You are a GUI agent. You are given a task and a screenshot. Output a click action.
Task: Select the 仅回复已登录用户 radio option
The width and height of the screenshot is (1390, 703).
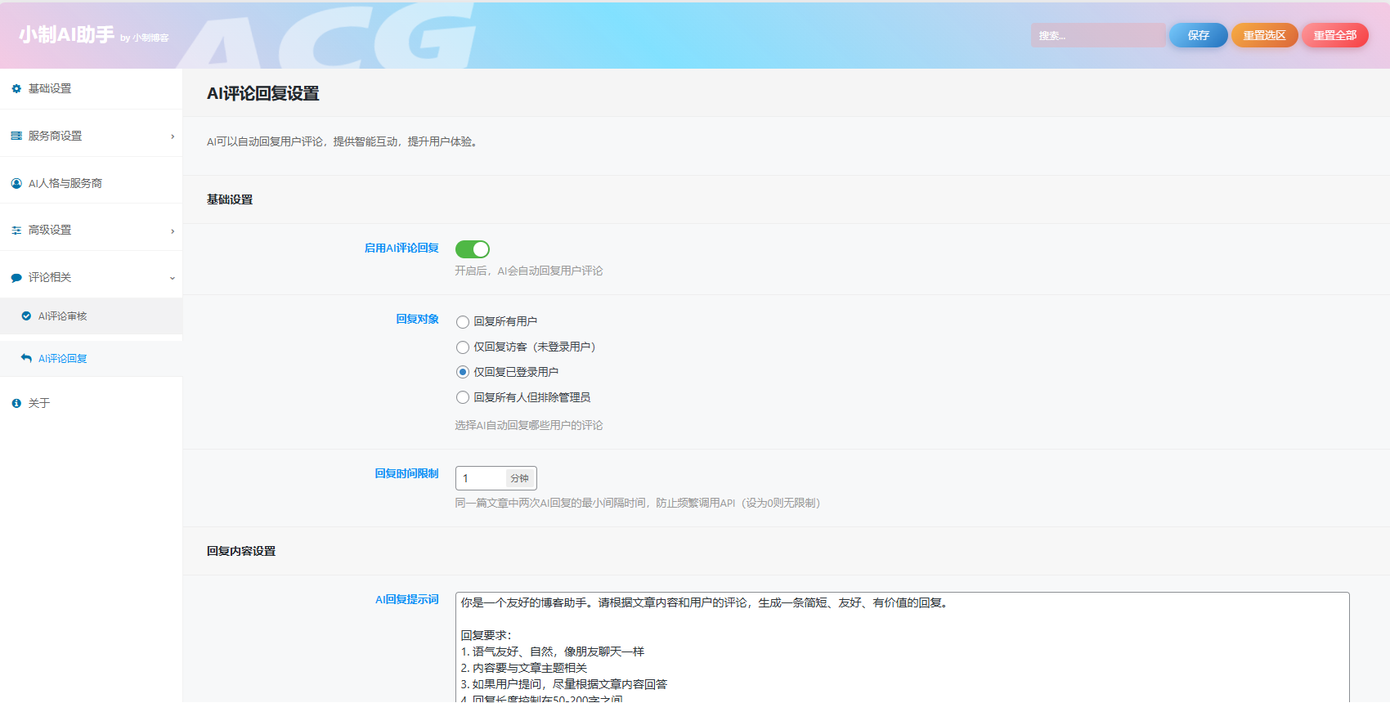coord(463,372)
